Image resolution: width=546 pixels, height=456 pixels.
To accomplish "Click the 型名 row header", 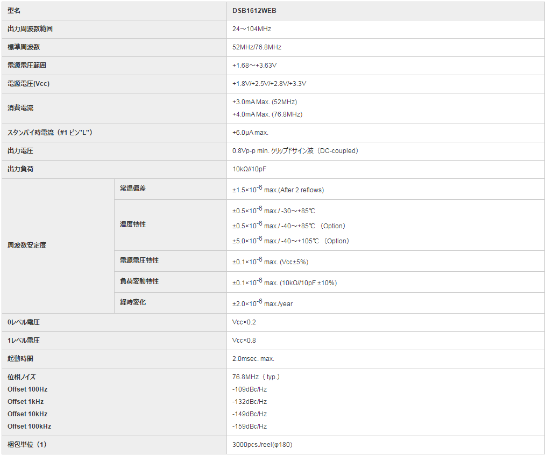I will (x=16, y=10).
